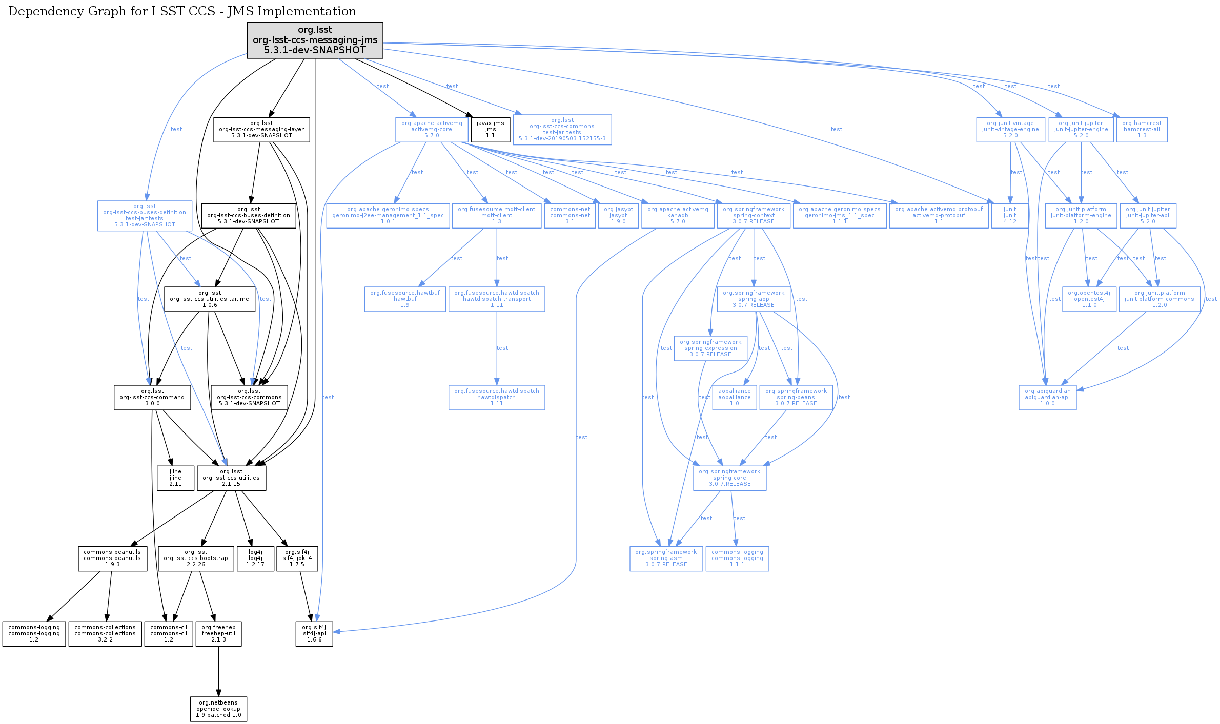Select the org-lsst-ccs-utilities 2.1.15 node

tap(231, 478)
